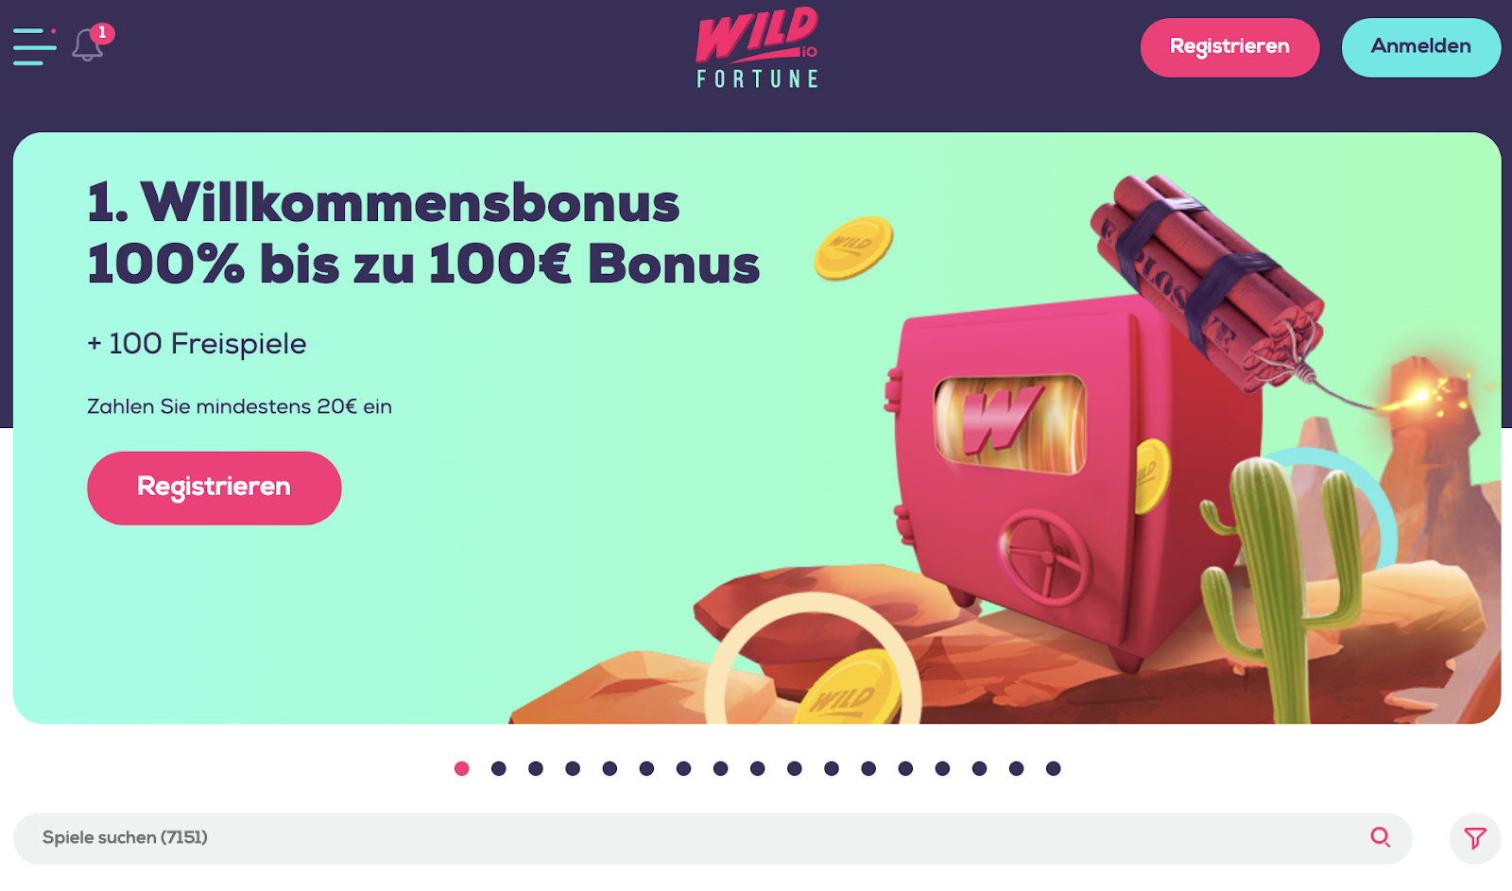
Task: Select the thirteenth carousel dot
Action: [905, 768]
